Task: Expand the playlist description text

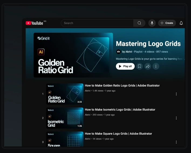Action: click(x=150, y=59)
